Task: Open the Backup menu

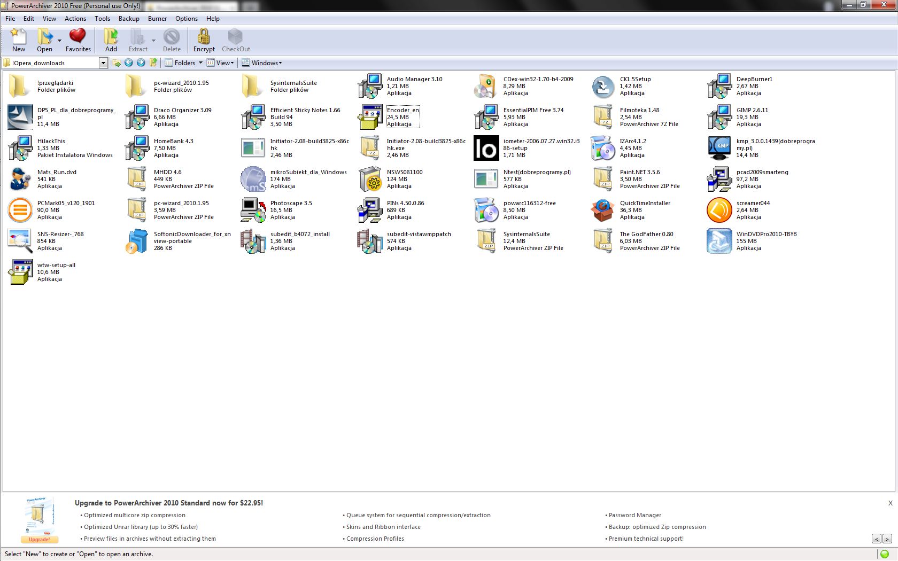Action: [x=129, y=19]
